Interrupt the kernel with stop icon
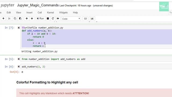 48,19
